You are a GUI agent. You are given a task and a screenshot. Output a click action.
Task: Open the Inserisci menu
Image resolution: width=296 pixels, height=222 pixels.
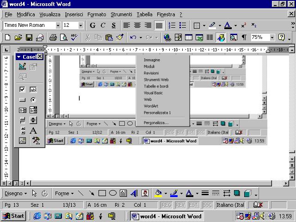pyautogui.click(x=74, y=14)
